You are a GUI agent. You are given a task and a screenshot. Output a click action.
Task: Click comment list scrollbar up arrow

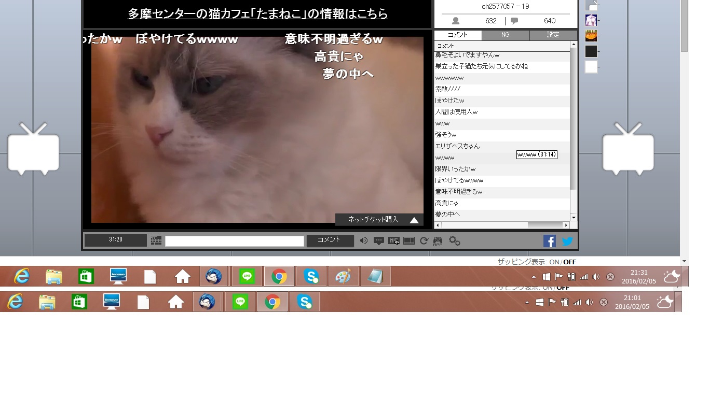[574, 45]
